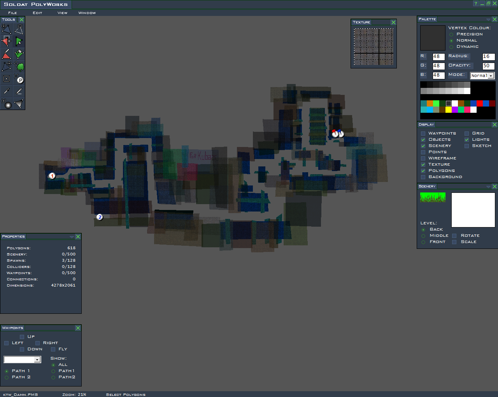Enable the Wireframe display checkbox
Image resolution: width=498 pixels, height=397 pixels.
coord(423,158)
